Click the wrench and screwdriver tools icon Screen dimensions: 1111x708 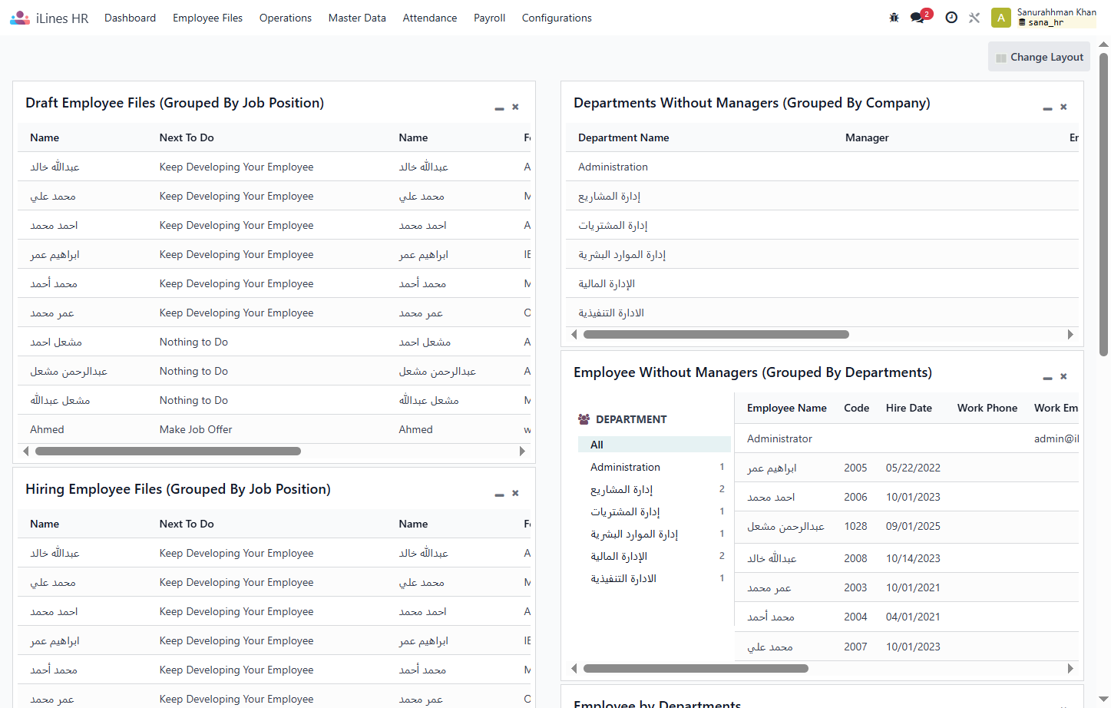[x=974, y=18]
